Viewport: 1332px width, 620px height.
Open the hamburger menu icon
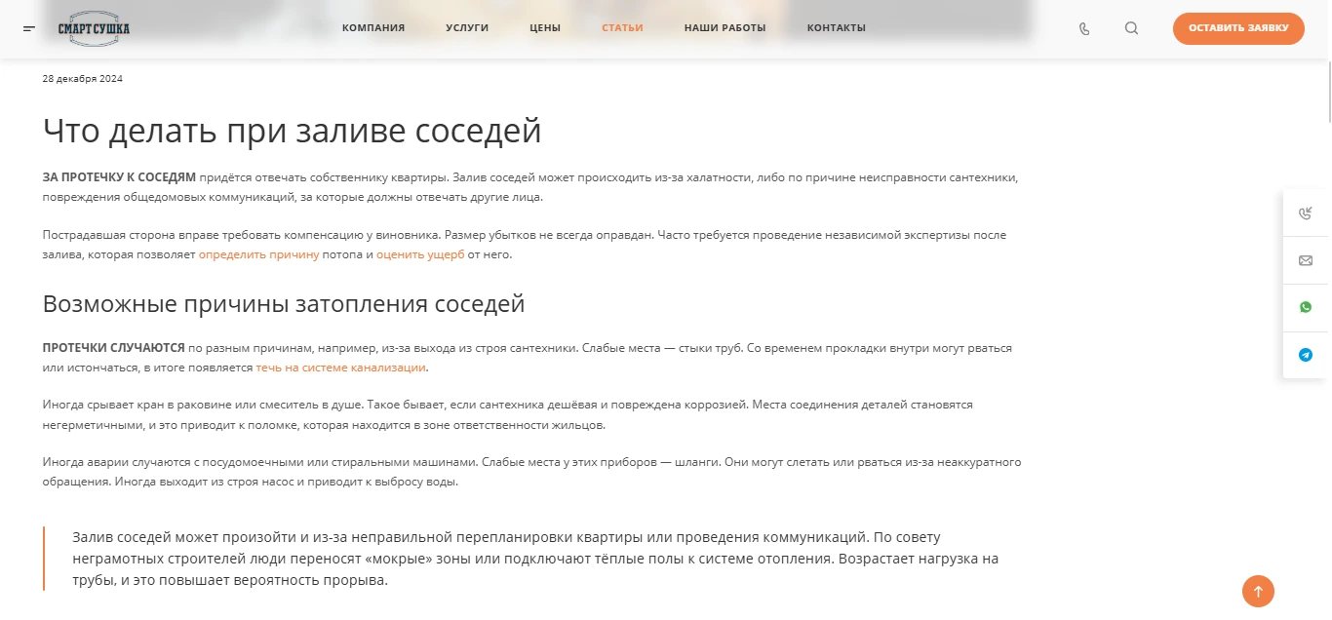[29, 28]
